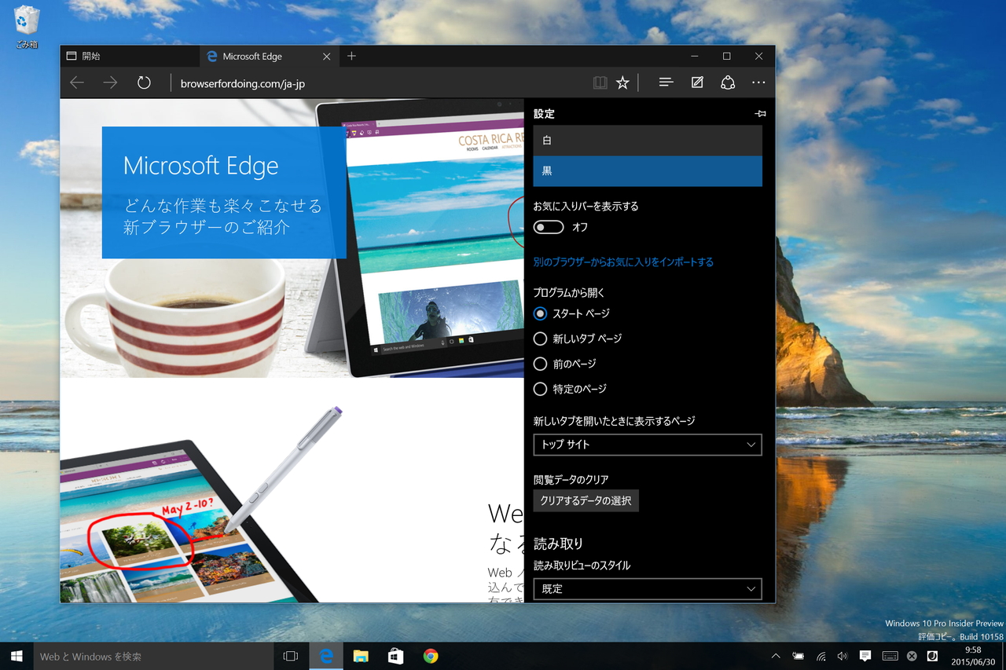Launch Chrome from the taskbar
The image size is (1006, 670).
point(429,656)
